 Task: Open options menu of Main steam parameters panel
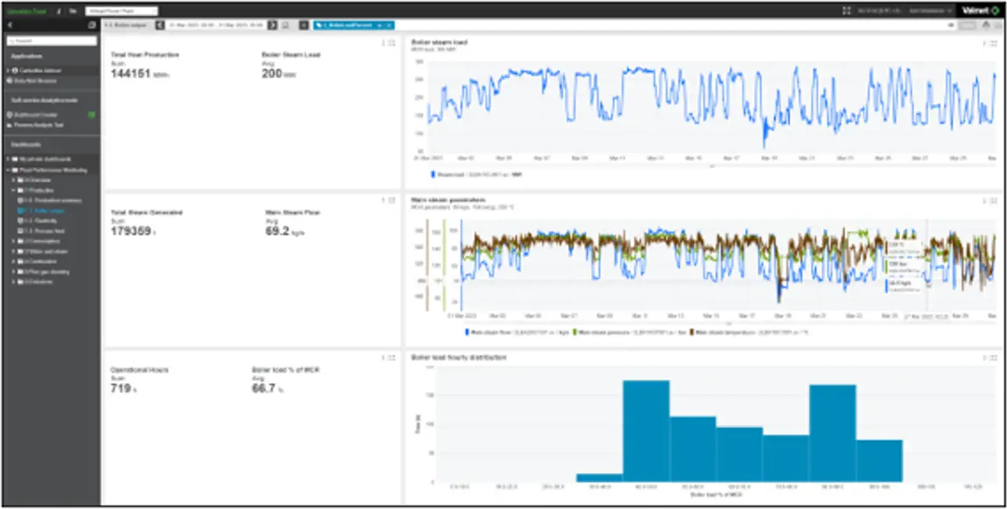[984, 200]
